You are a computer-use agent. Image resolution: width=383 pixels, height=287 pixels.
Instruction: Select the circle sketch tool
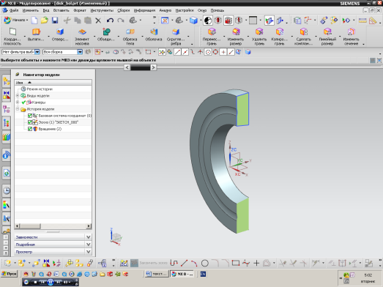205,263
